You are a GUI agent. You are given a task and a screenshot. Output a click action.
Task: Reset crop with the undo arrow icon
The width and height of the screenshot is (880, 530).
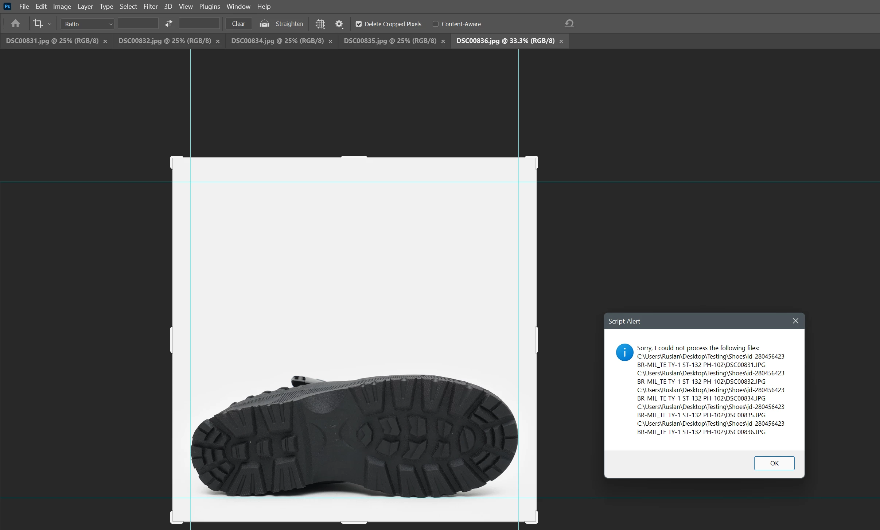pos(569,24)
